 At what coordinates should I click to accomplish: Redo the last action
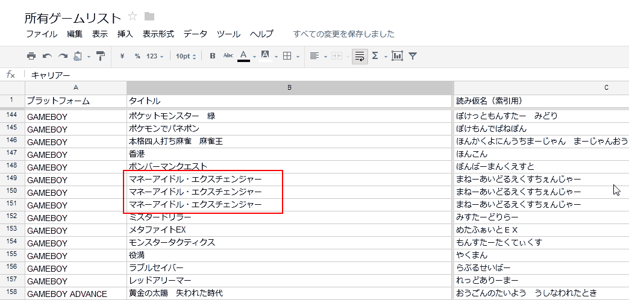tap(63, 56)
